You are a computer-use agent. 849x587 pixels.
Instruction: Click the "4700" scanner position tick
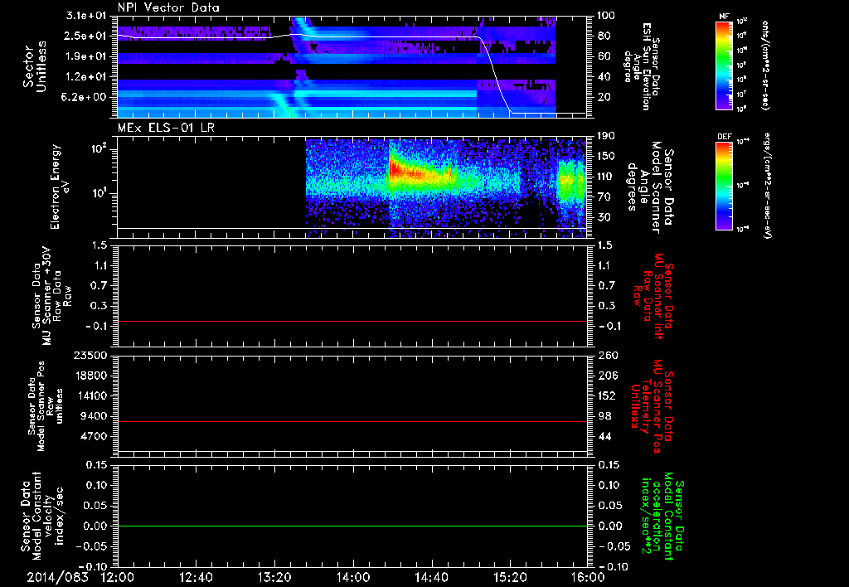click(x=95, y=436)
